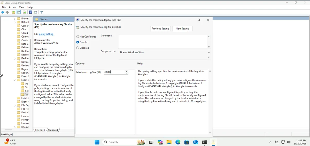Click the network display tray icon
Screen dimensions: 310x146
tap(283, 142)
